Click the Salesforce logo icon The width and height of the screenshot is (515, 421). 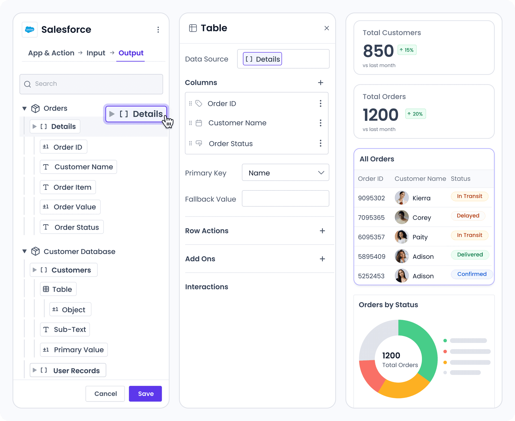(30, 29)
